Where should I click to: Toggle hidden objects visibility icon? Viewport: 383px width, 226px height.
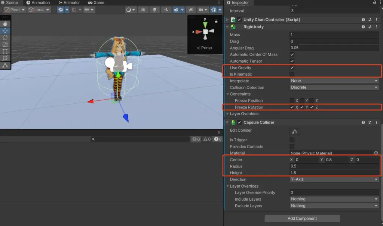pos(191,10)
